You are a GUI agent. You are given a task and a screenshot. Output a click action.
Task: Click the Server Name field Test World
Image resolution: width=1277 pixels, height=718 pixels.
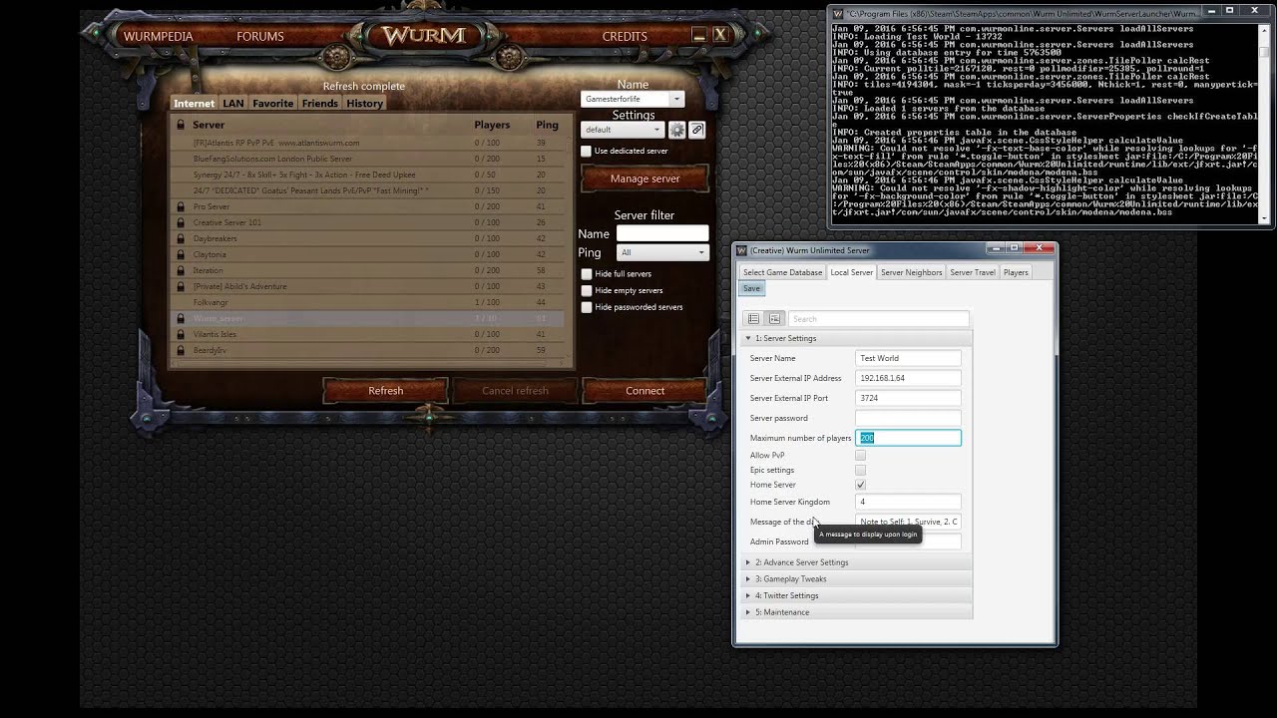tap(908, 358)
